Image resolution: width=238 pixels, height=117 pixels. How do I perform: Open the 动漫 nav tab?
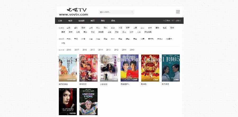[x=103, y=21]
